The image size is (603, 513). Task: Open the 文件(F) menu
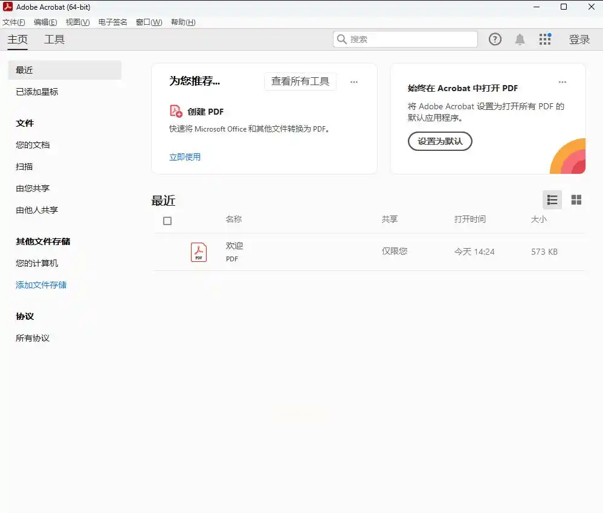(14, 22)
